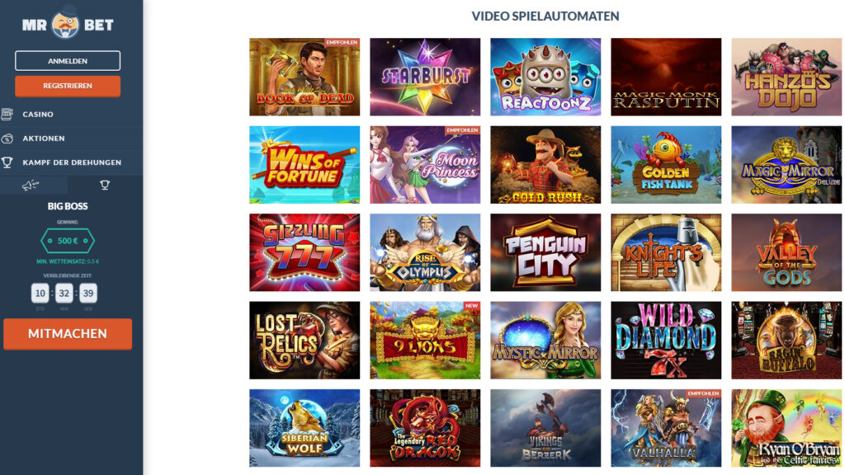The image size is (845, 475).
Task: Click the orange Registrieren button
Action: pyautogui.click(x=68, y=86)
